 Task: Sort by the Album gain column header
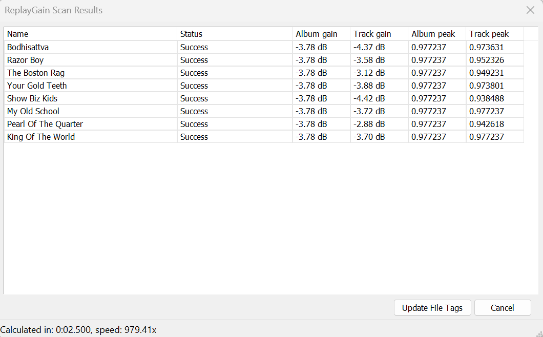click(x=321, y=34)
